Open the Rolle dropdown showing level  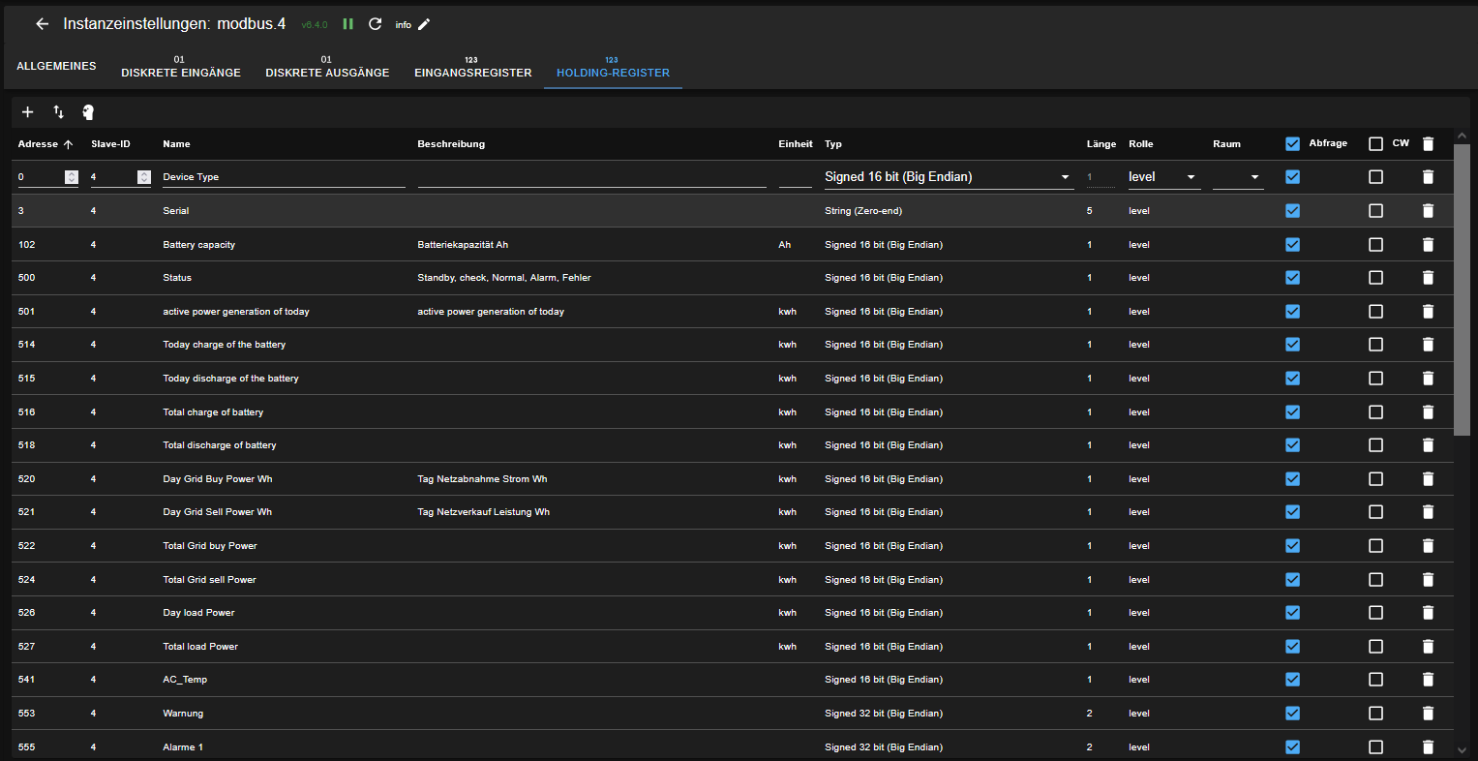pos(1164,177)
